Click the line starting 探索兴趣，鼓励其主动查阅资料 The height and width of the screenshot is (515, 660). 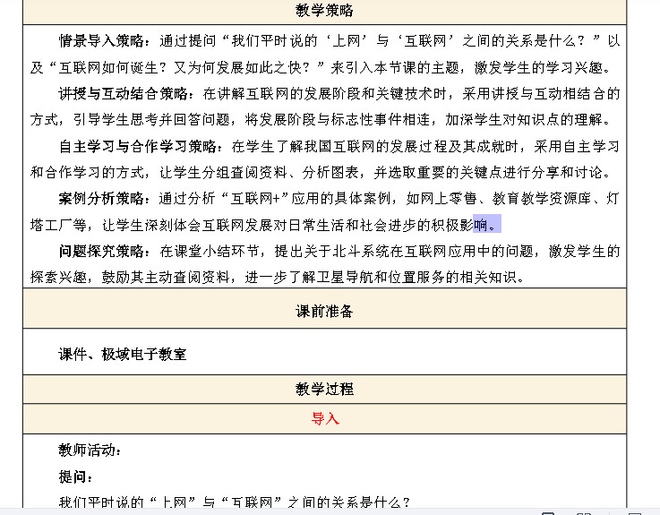pos(278,277)
